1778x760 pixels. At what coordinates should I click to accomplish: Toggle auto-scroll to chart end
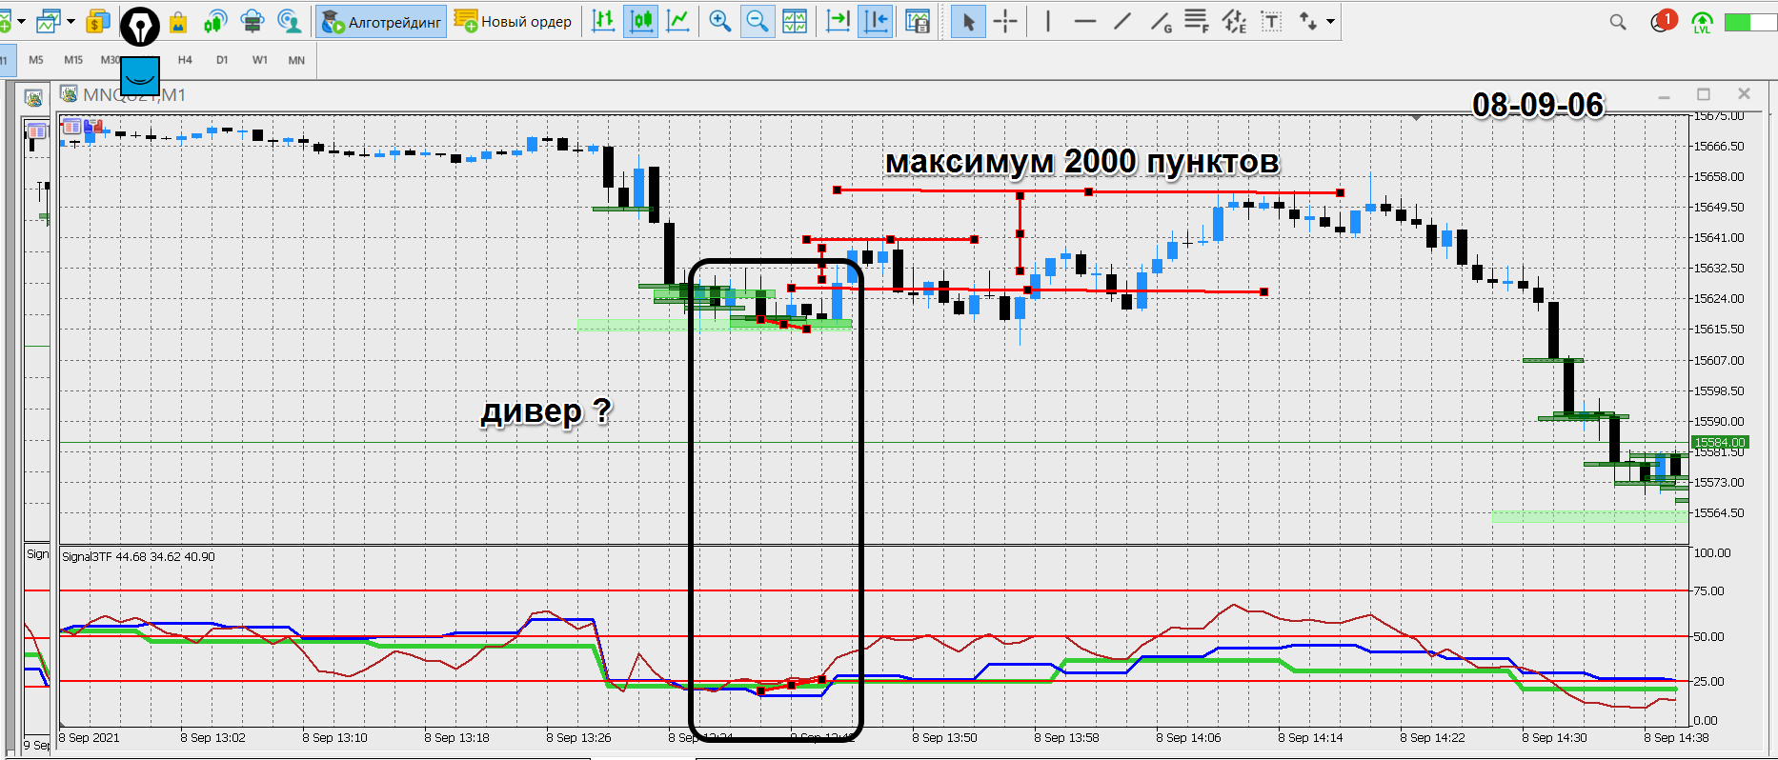pyautogui.click(x=838, y=21)
